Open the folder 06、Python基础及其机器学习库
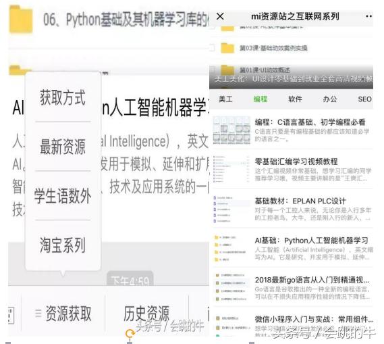 (109, 20)
